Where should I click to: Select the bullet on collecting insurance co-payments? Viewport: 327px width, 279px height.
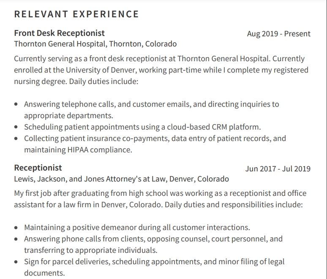click(155, 144)
